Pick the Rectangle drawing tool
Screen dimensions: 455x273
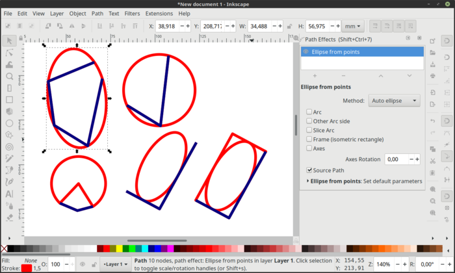point(10,99)
